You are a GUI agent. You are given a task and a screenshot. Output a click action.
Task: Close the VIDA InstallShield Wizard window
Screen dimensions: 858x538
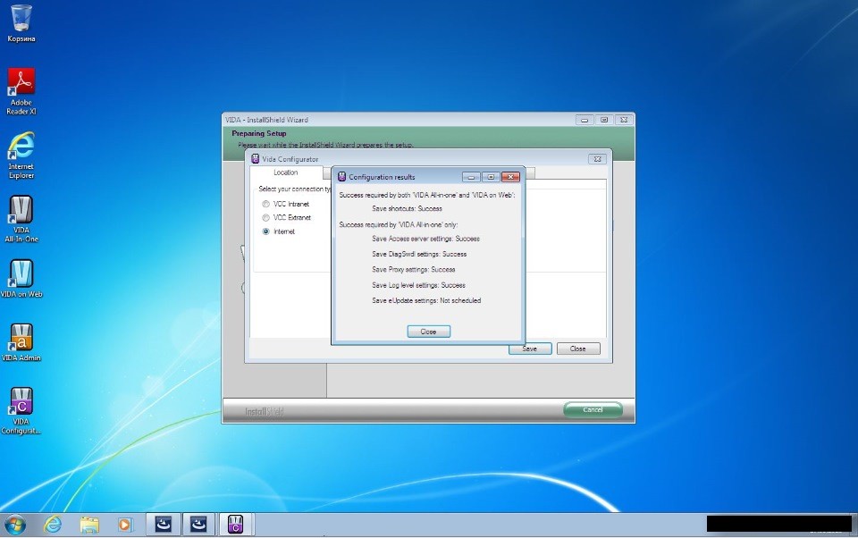tap(624, 120)
